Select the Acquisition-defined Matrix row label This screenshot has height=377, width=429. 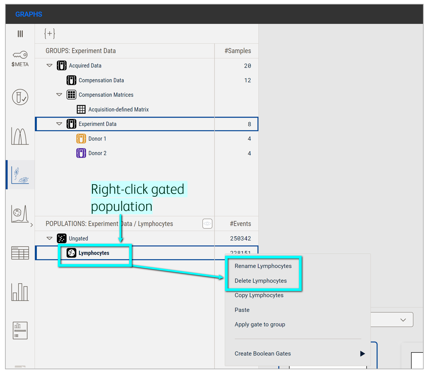[x=119, y=109]
